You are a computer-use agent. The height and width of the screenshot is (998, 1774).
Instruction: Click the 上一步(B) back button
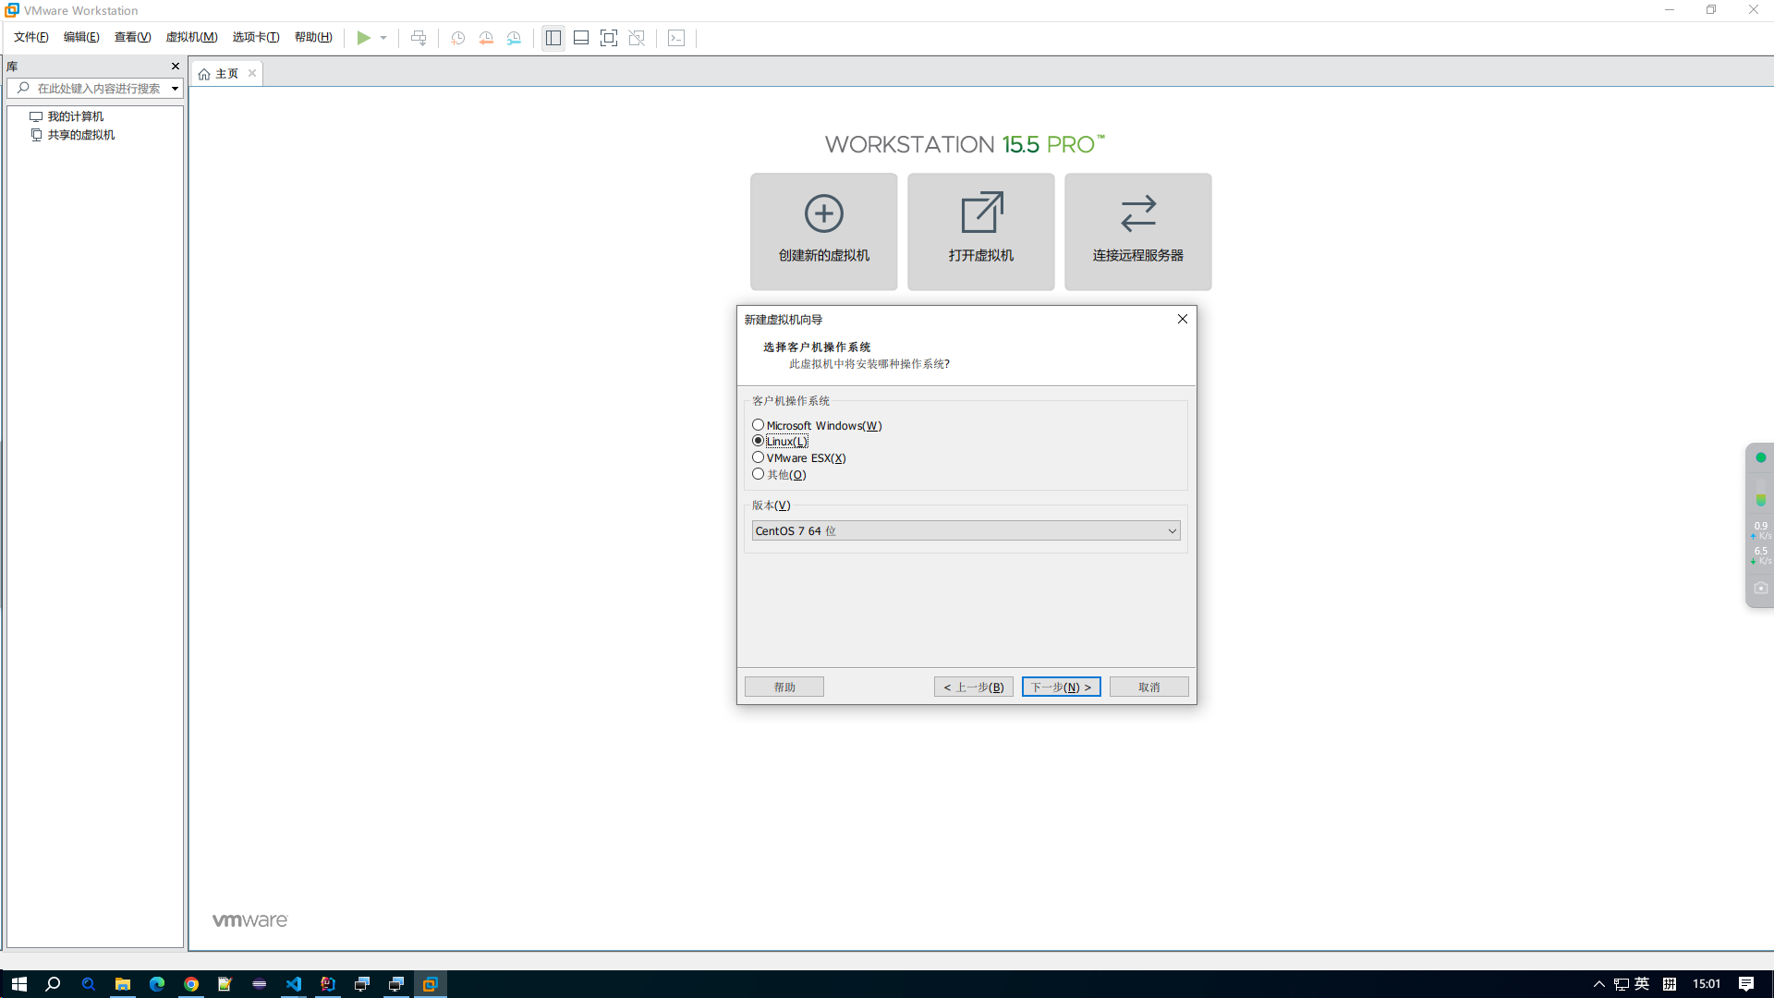(x=974, y=688)
